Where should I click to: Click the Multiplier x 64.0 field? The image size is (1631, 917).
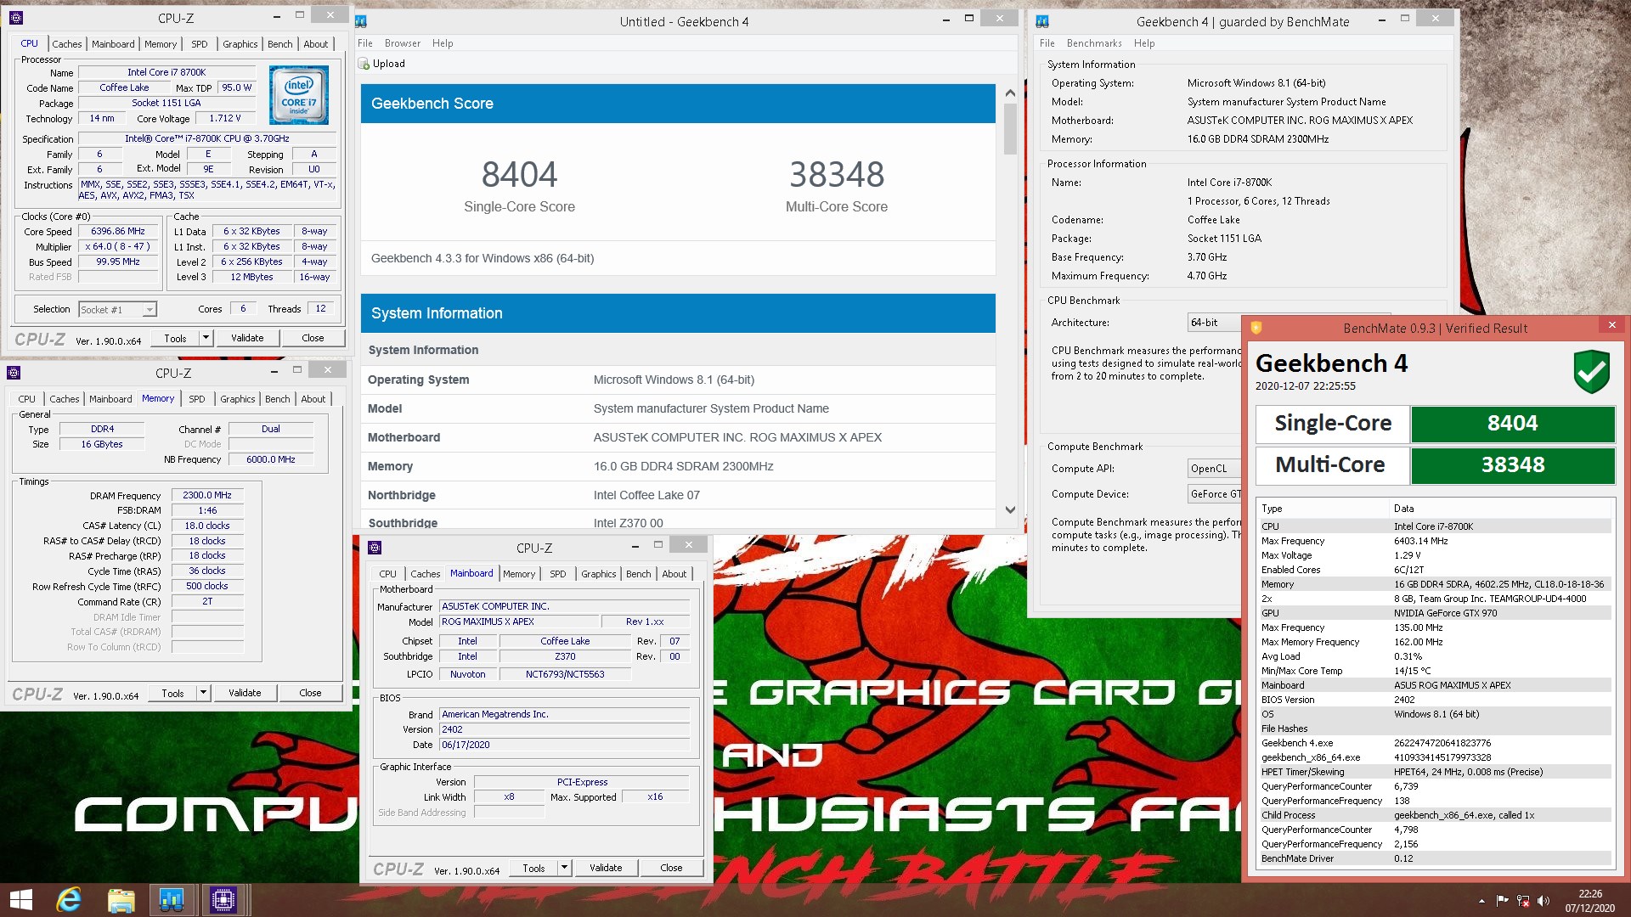pos(118,246)
